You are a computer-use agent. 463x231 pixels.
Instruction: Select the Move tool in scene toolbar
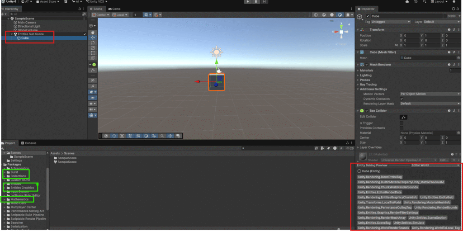pyautogui.click(x=93, y=38)
